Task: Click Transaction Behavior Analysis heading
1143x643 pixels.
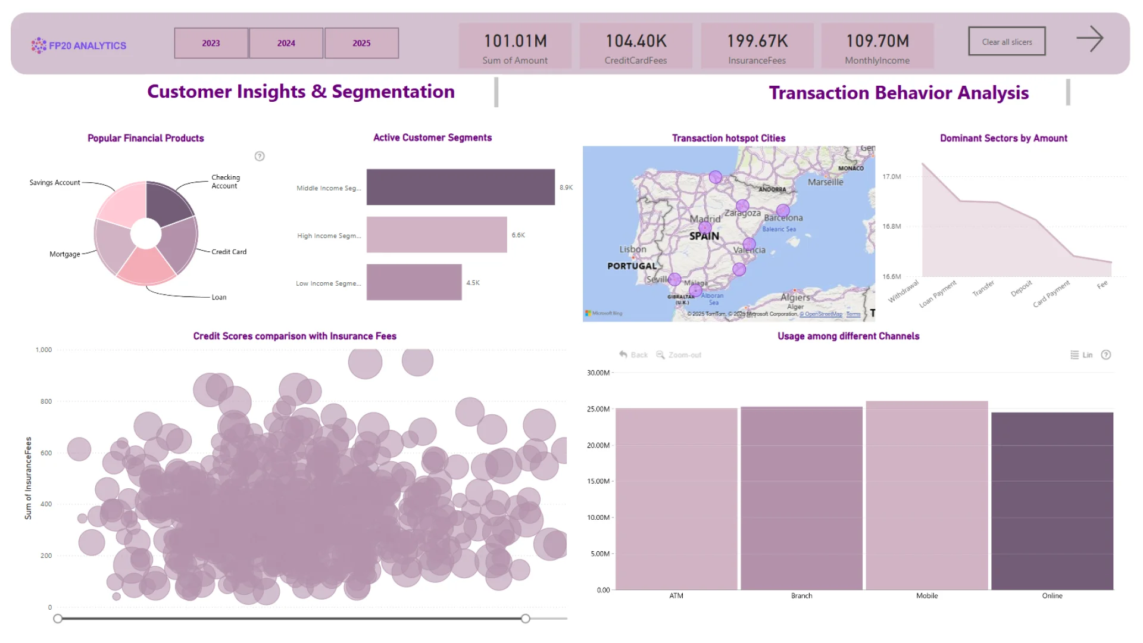Action: click(x=899, y=92)
